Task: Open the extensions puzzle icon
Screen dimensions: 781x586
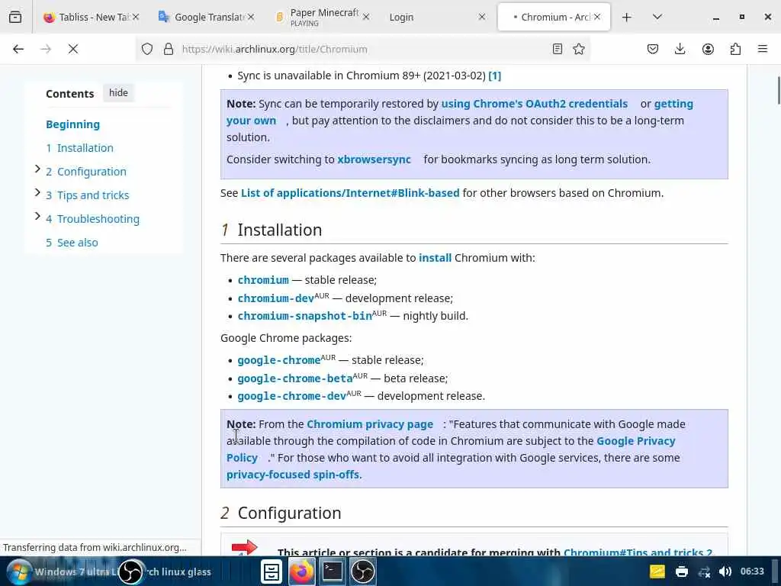Action: point(735,49)
